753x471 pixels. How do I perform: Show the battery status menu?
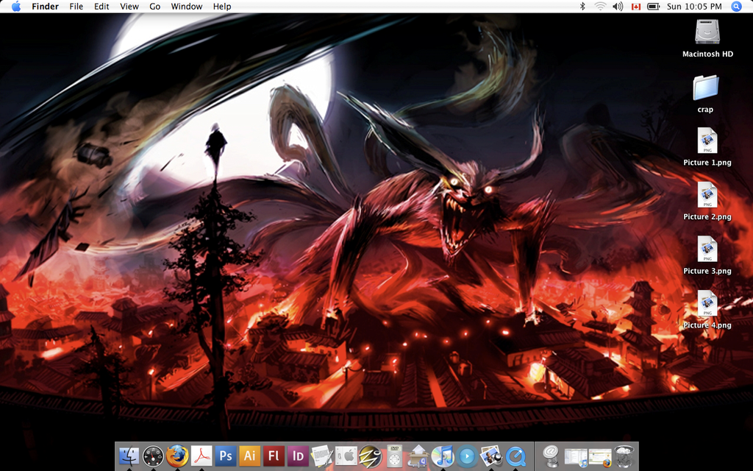[x=654, y=7]
